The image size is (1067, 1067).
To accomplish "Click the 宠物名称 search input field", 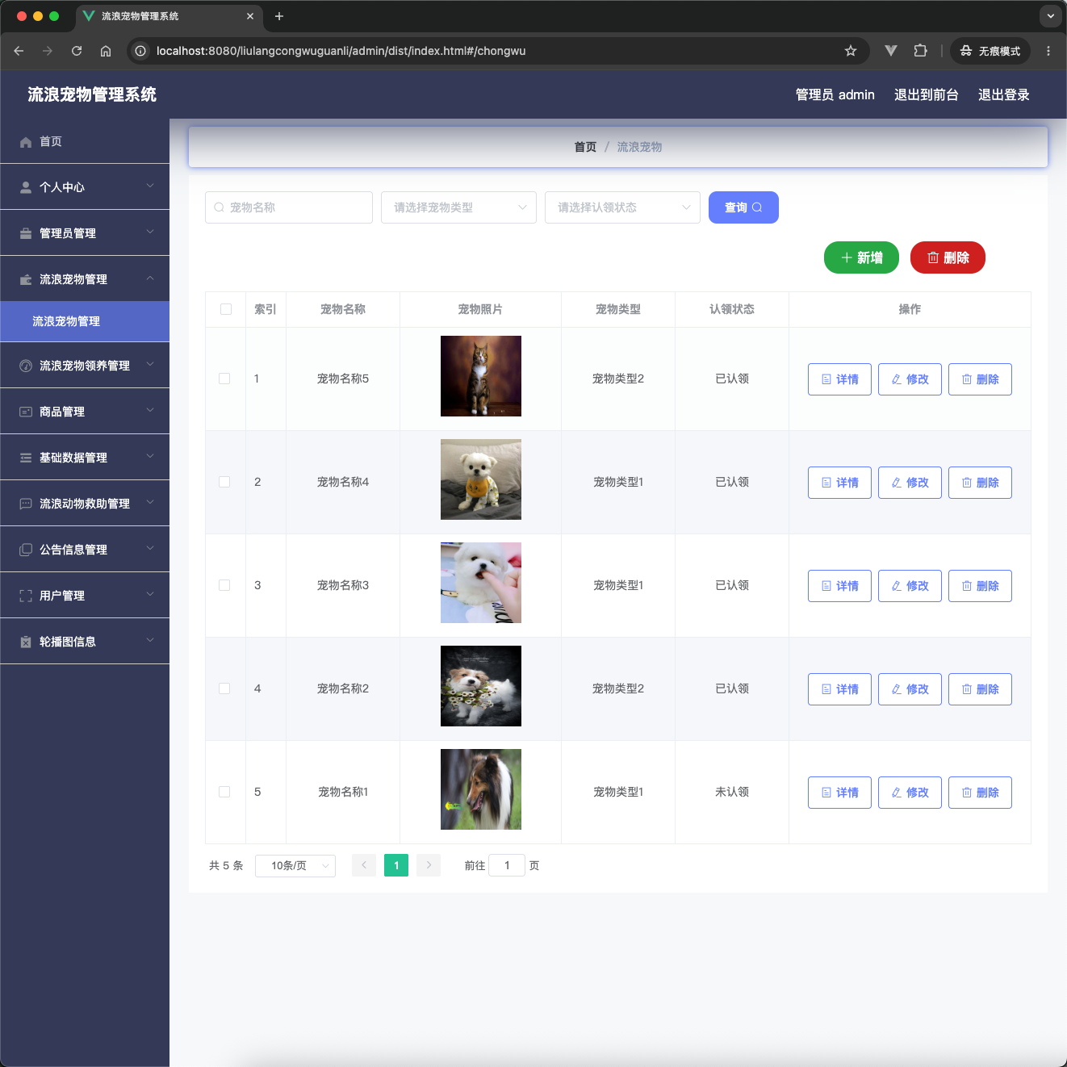I will tap(289, 207).
